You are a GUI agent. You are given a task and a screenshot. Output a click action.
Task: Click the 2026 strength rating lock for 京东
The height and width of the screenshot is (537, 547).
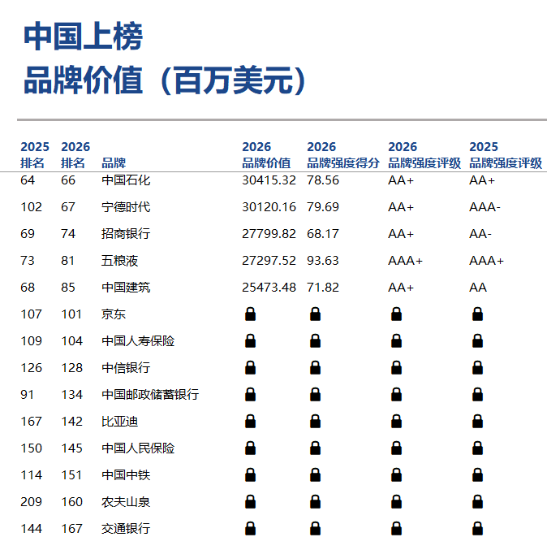(396, 314)
